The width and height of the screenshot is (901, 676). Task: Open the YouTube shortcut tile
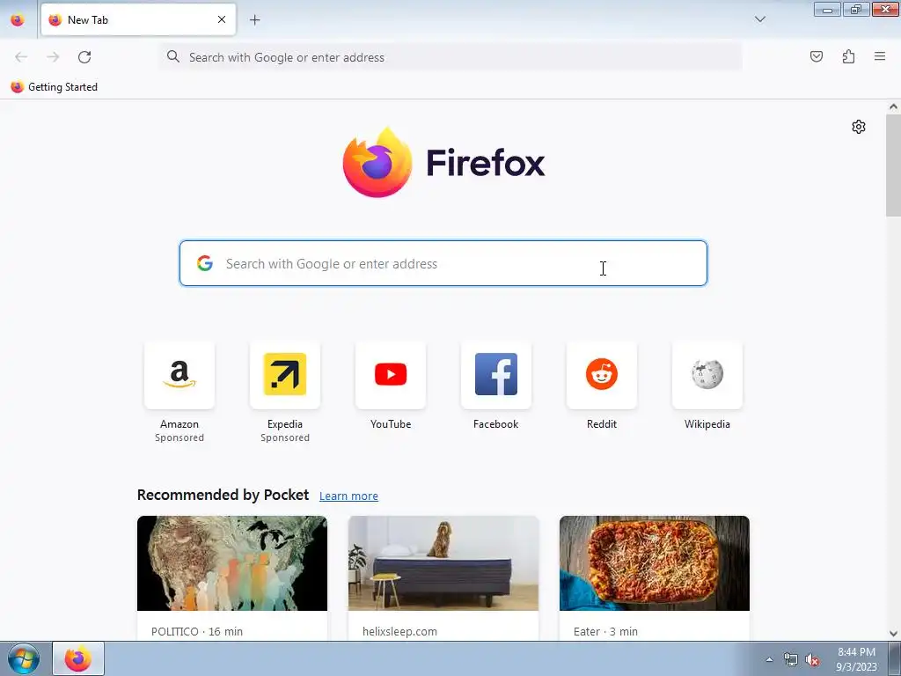pos(391,375)
